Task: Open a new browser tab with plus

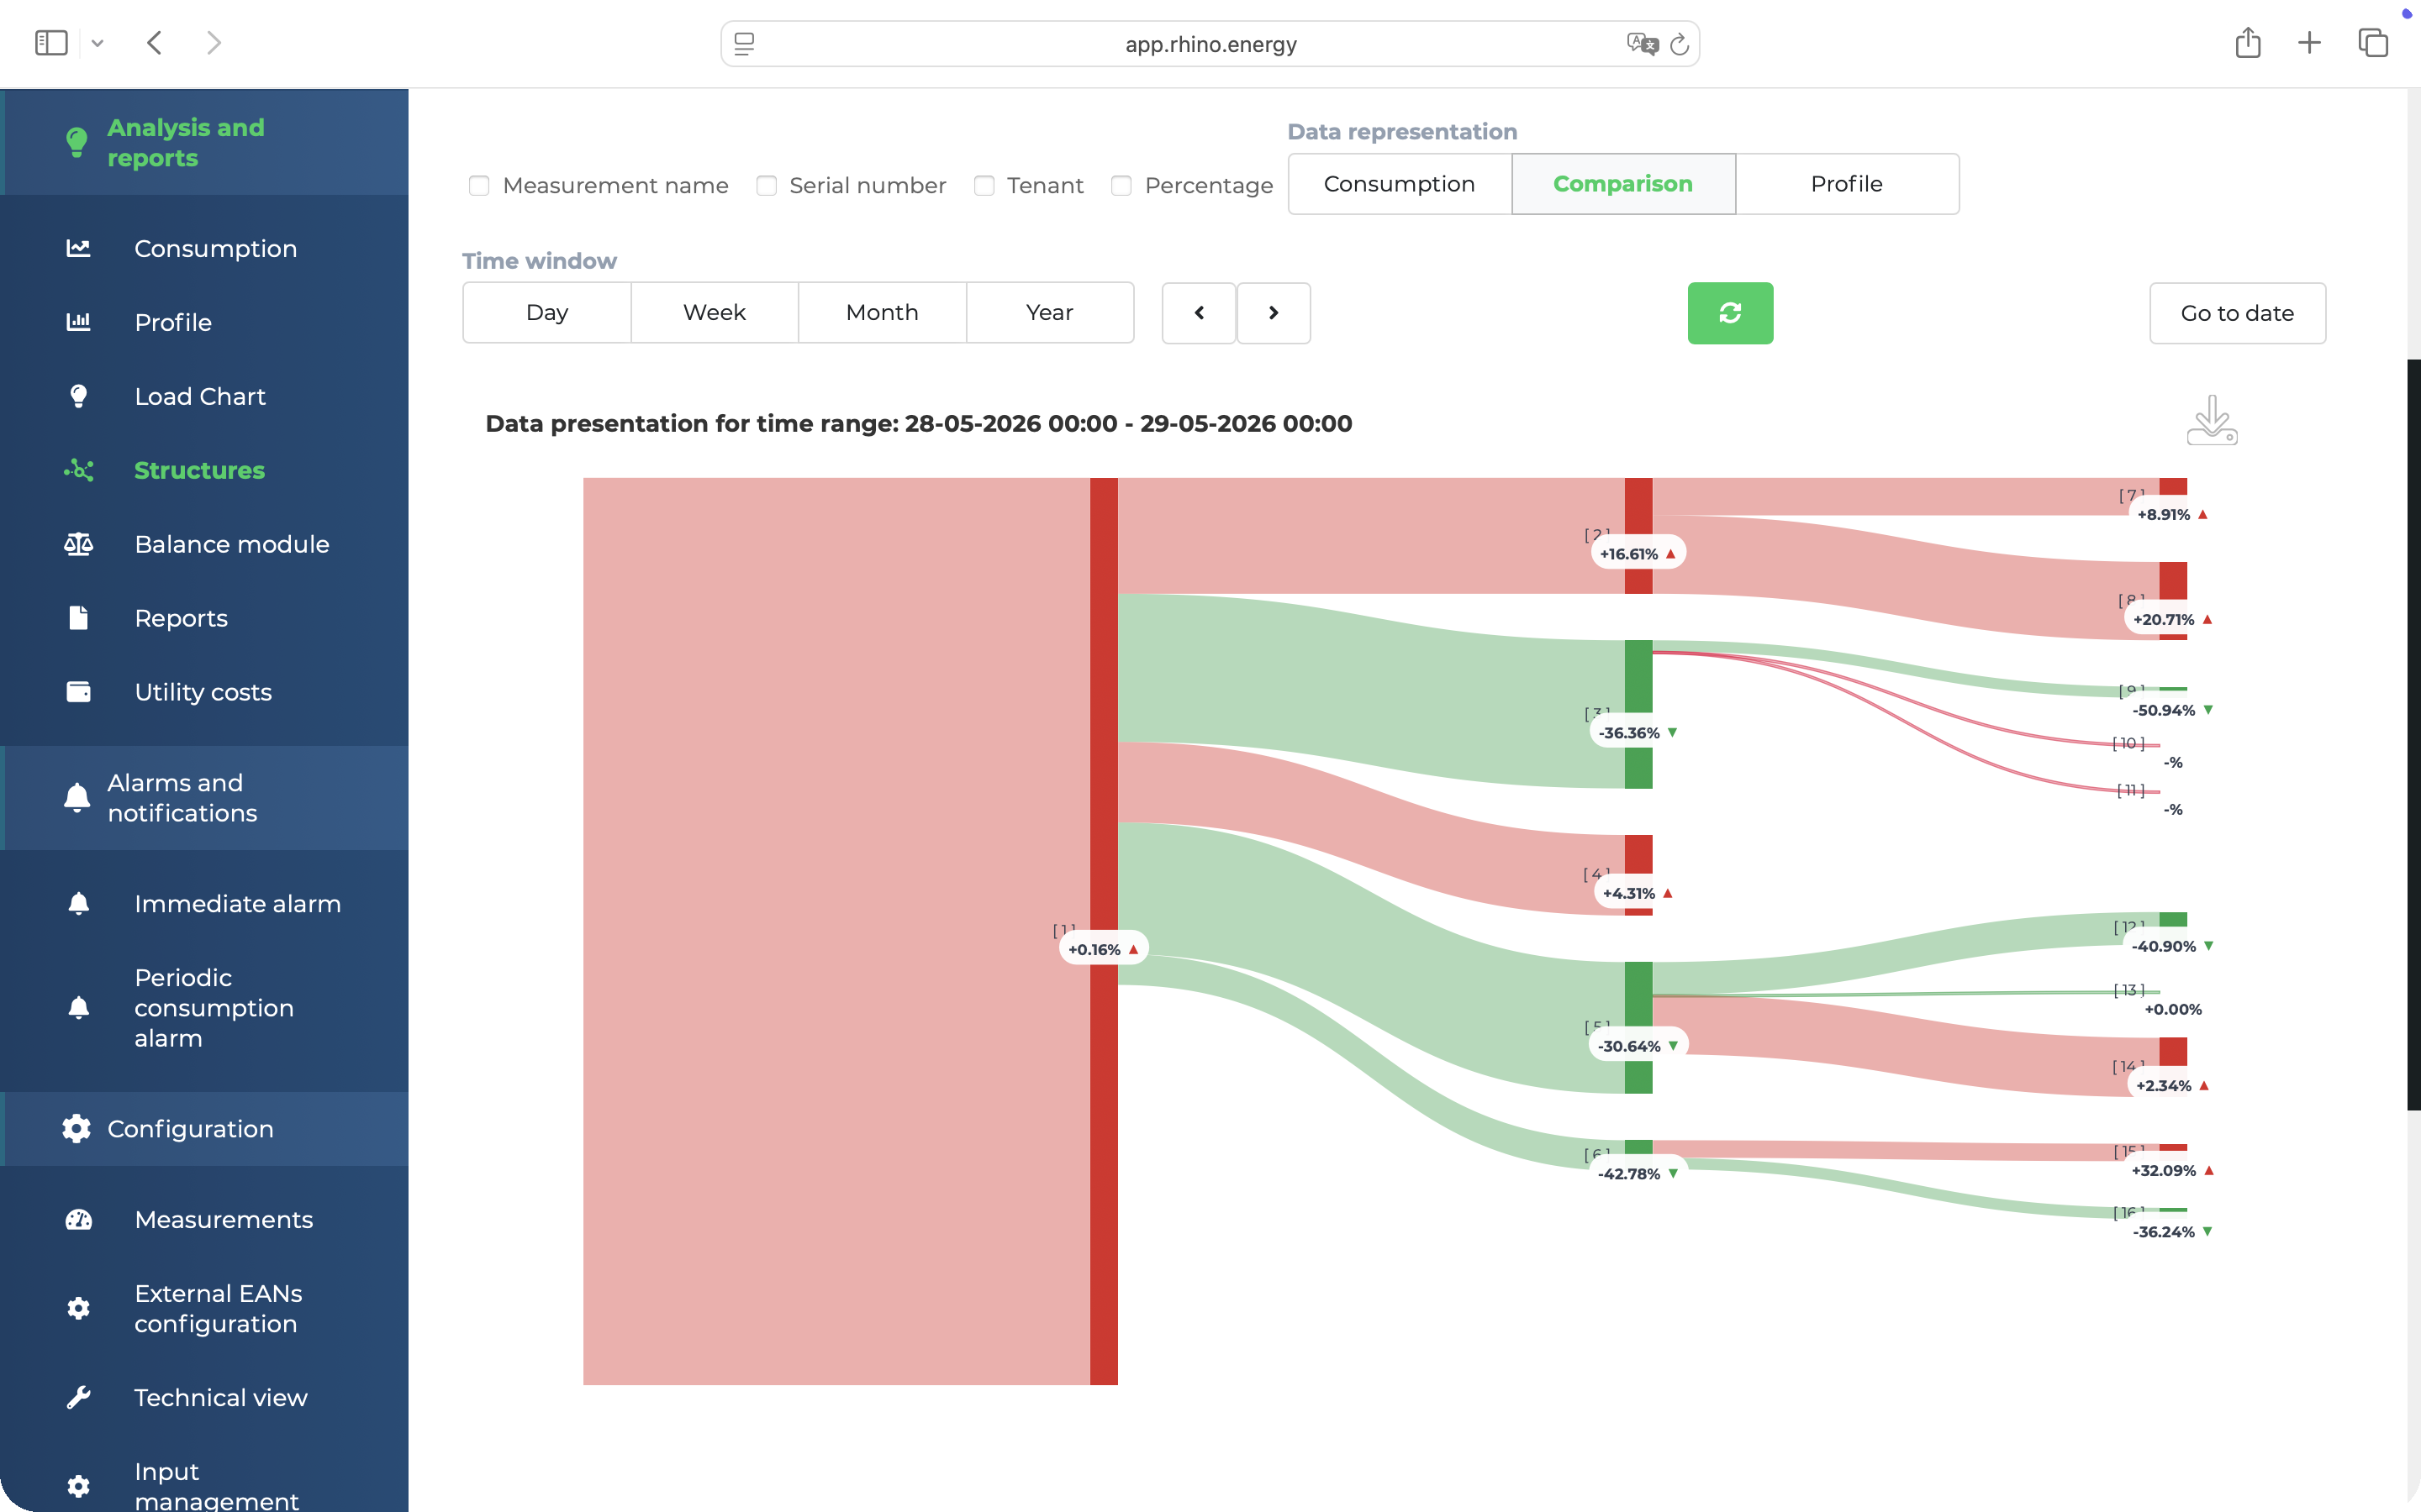Action: (x=2309, y=43)
